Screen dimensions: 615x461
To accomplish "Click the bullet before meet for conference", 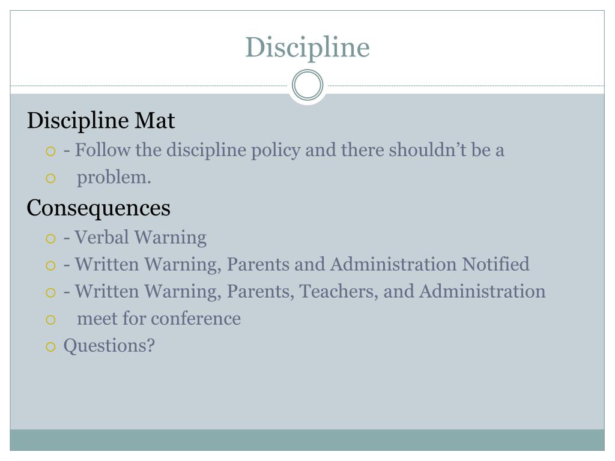I will click(x=50, y=320).
